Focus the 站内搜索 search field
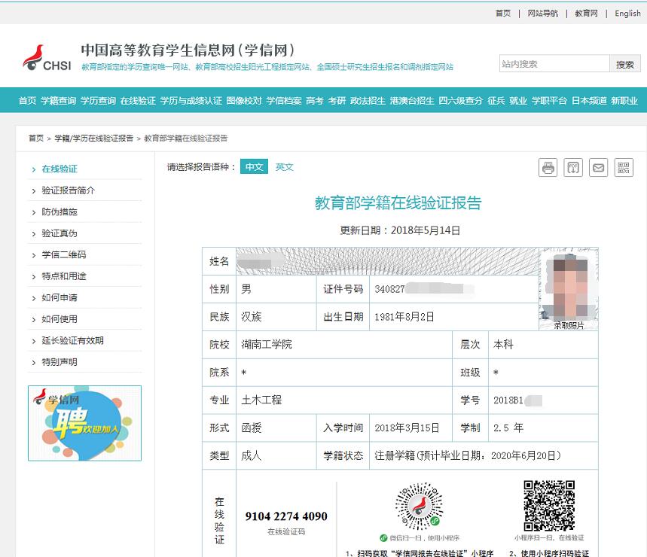Screen dimensions: 647x557 [x=554, y=64]
